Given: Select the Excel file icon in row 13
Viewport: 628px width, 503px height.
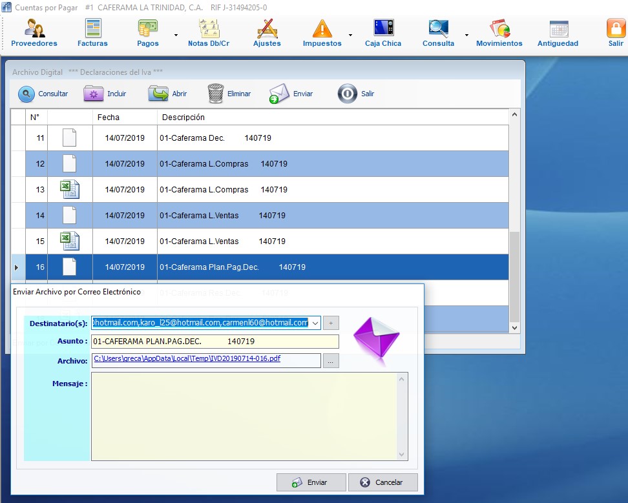Looking at the screenshot, I should click(70, 189).
